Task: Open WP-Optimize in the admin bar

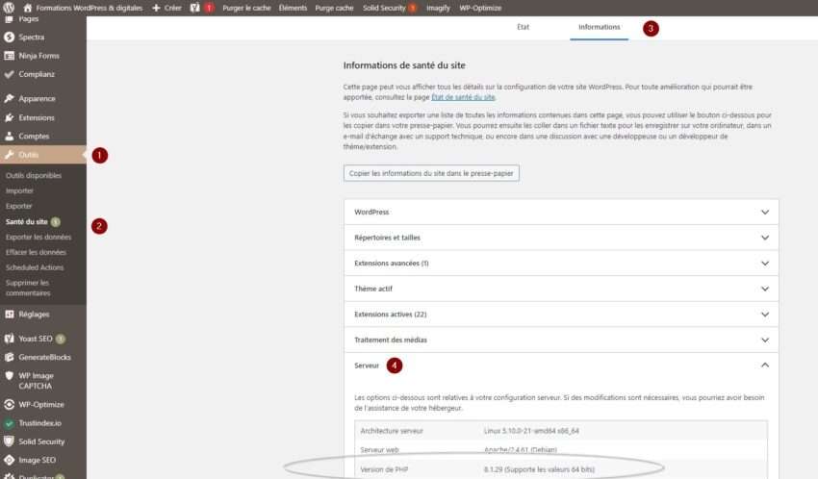Action: (480, 8)
